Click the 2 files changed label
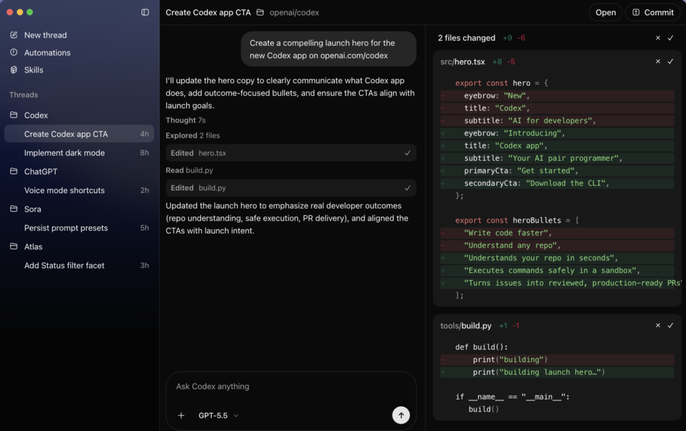 (466, 38)
